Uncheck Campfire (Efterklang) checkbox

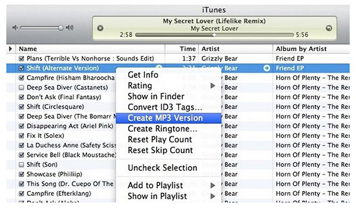21,193
